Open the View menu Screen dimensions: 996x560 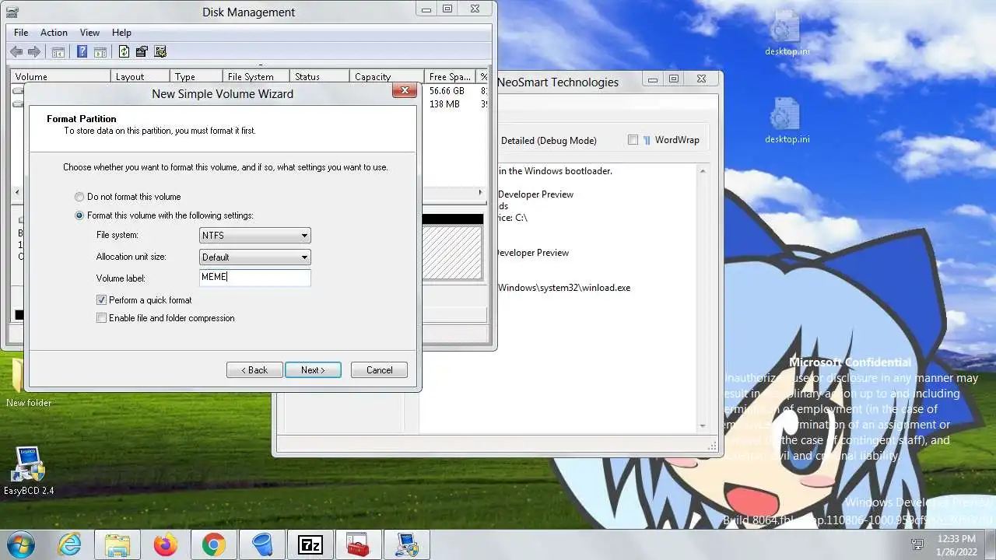coord(89,33)
